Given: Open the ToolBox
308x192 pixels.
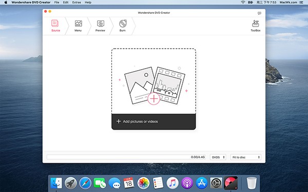Looking at the screenshot, I should pyautogui.click(x=256, y=26).
